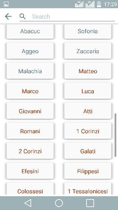This screenshot has height=210, width=118.
Task: Tap the image notification icon in status bar
Action: [6, 4]
